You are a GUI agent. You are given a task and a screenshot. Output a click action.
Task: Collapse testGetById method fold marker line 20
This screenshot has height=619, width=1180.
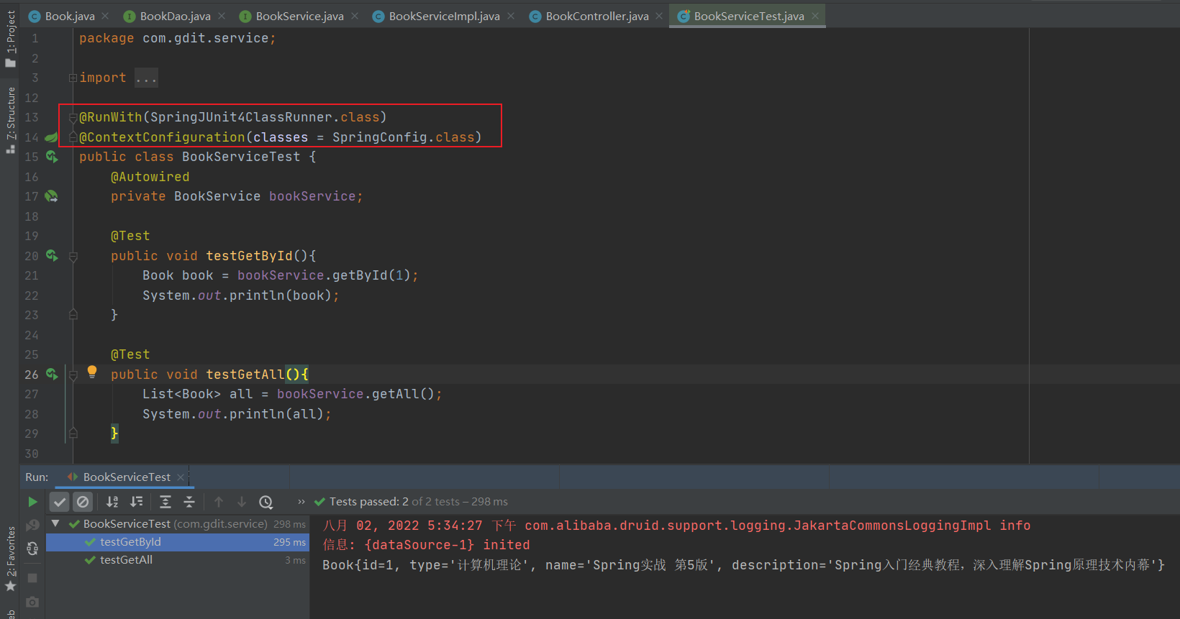click(x=73, y=257)
